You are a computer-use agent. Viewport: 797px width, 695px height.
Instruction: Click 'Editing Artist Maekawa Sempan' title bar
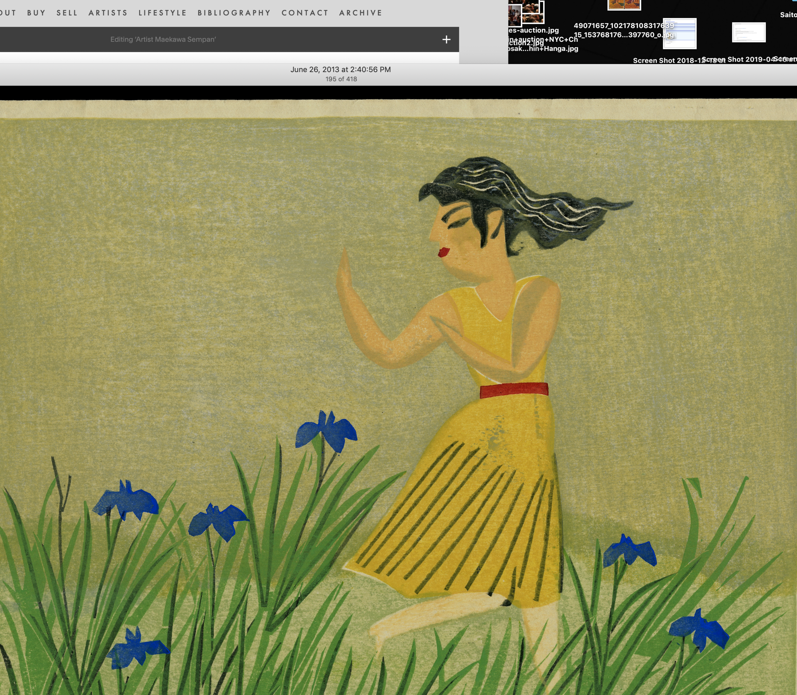[163, 40]
